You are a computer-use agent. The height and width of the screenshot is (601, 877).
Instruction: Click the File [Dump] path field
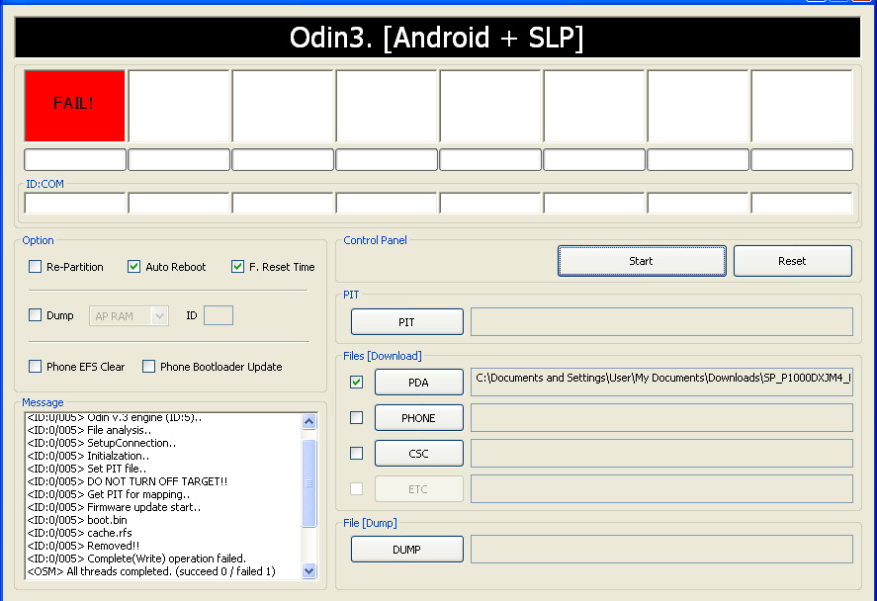click(x=661, y=550)
